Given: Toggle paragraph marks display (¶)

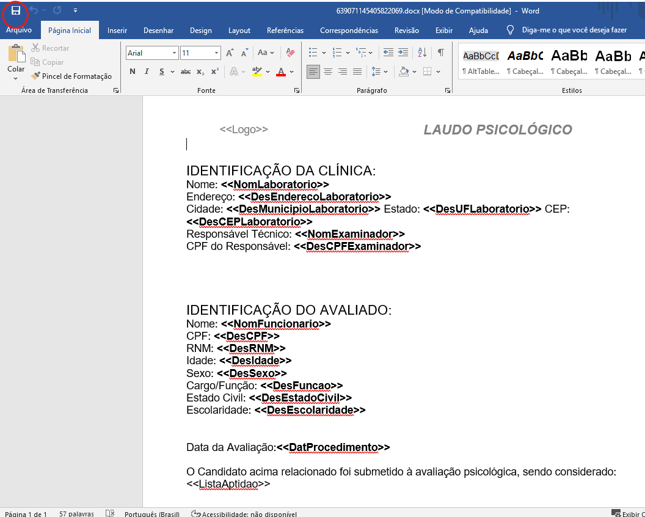Looking at the screenshot, I should (x=440, y=53).
